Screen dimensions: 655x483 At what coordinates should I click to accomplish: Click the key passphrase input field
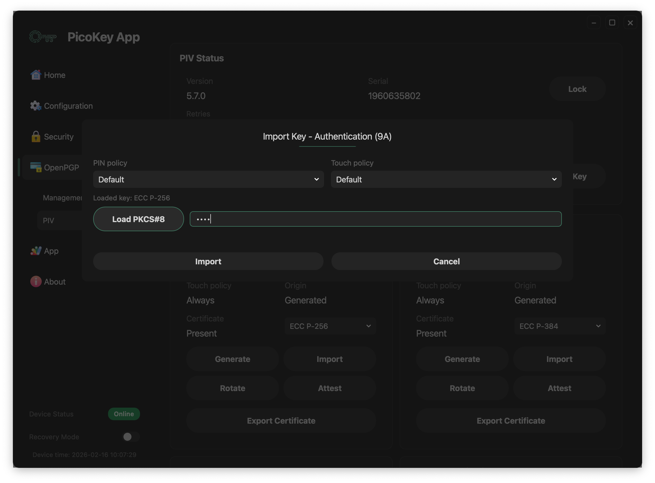pyautogui.click(x=376, y=219)
